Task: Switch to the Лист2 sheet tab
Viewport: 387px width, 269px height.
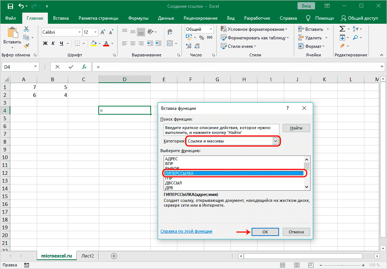Action: 88,256
